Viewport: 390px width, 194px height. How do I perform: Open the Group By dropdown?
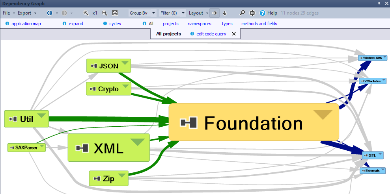point(142,13)
